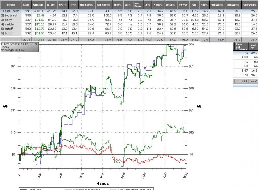
Task: Click the button PFR value '45.1'
Action: pos(75,33)
